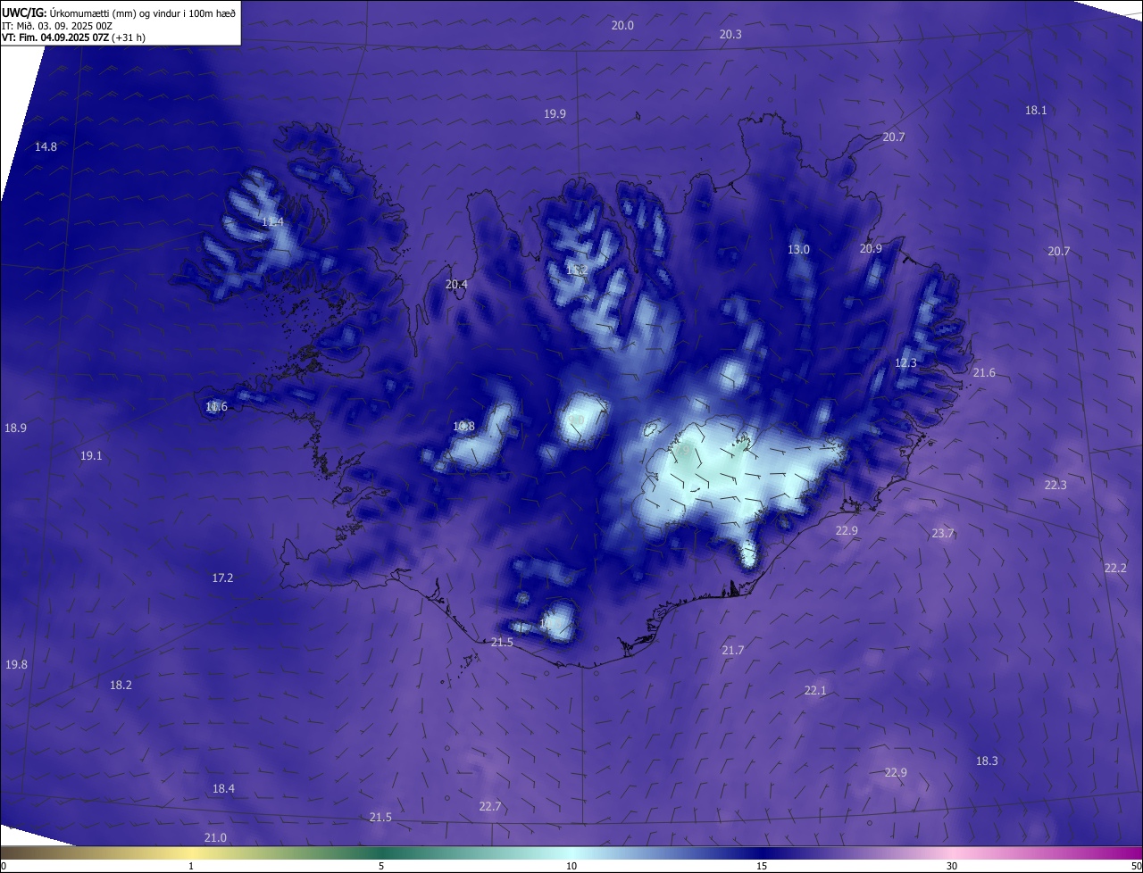Click the 18.3 value on the map
This screenshot has width=1143, height=873.
[x=987, y=761]
